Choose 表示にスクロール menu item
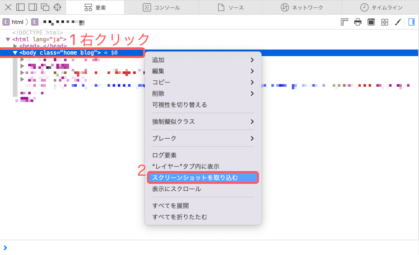Image resolution: width=419 pixels, height=255 pixels. point(203,189)
